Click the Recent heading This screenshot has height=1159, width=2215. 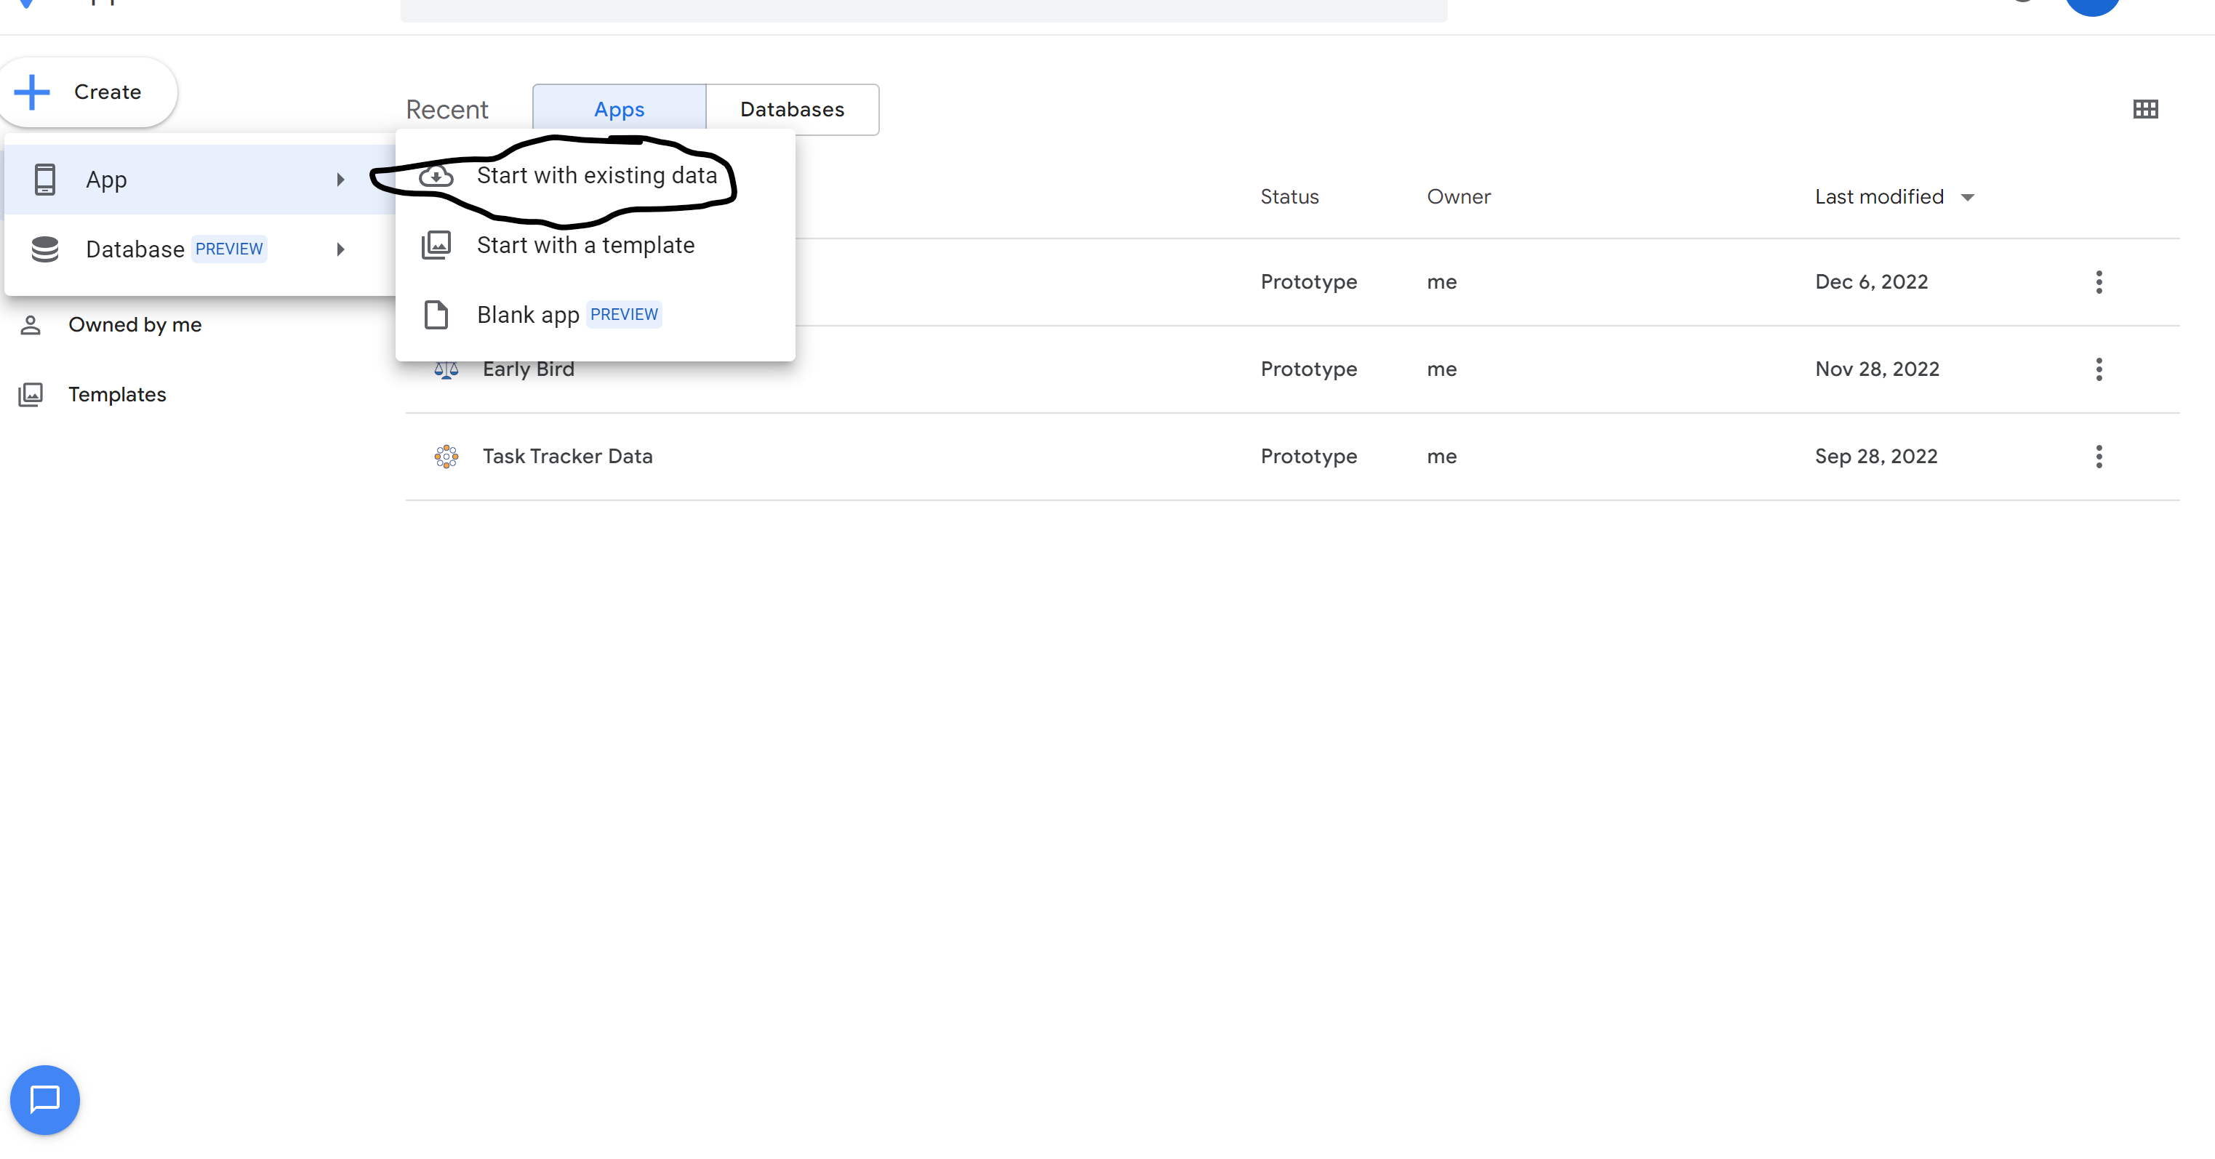(x=446, y=110)
